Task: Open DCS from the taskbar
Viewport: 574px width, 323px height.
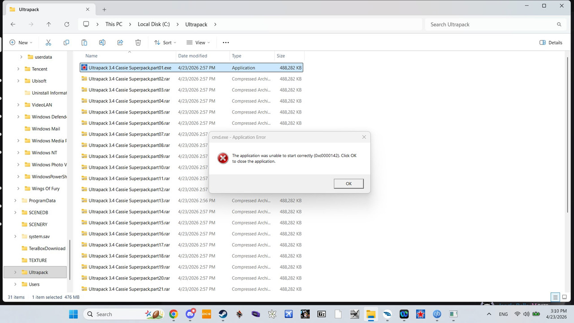Action: [x=207, y=314]
